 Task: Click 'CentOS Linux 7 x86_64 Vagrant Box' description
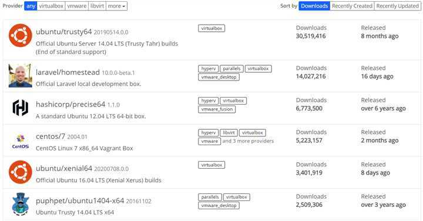click(x=85, y=148)
